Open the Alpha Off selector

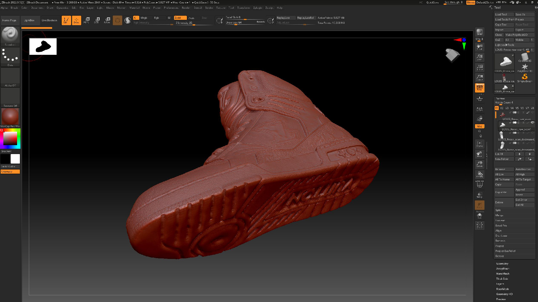[x=10, y=77]
